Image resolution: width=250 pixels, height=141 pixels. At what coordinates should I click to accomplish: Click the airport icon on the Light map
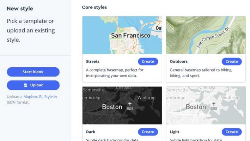point(214,104)
